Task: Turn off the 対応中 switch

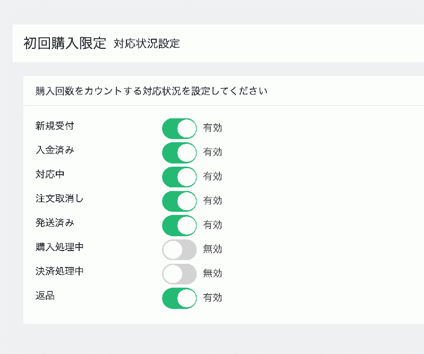Action: tap(179, 177)
